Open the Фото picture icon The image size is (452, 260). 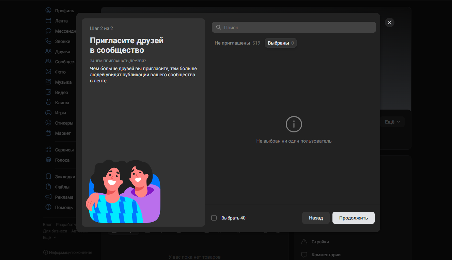(x=48, y=72)
